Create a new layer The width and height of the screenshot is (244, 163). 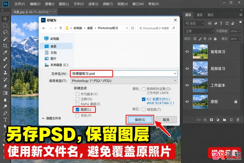[x=231, y=120]
